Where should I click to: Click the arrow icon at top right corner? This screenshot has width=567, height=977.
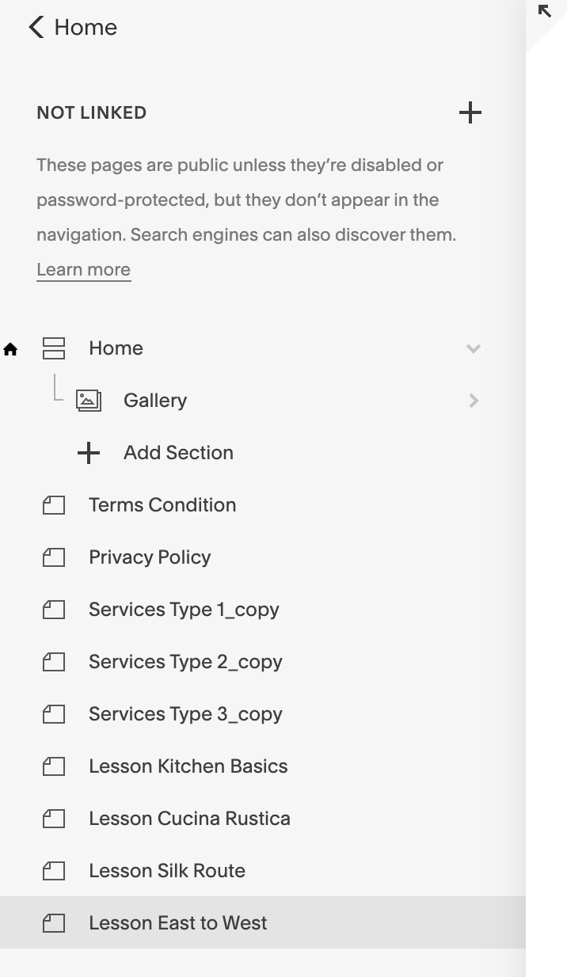(x=545, y=12)
